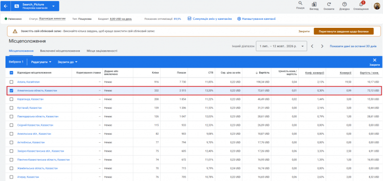383x181 pixels.
Task: Check the Жамбильська область row checkbox
Action: click(11, 169)
